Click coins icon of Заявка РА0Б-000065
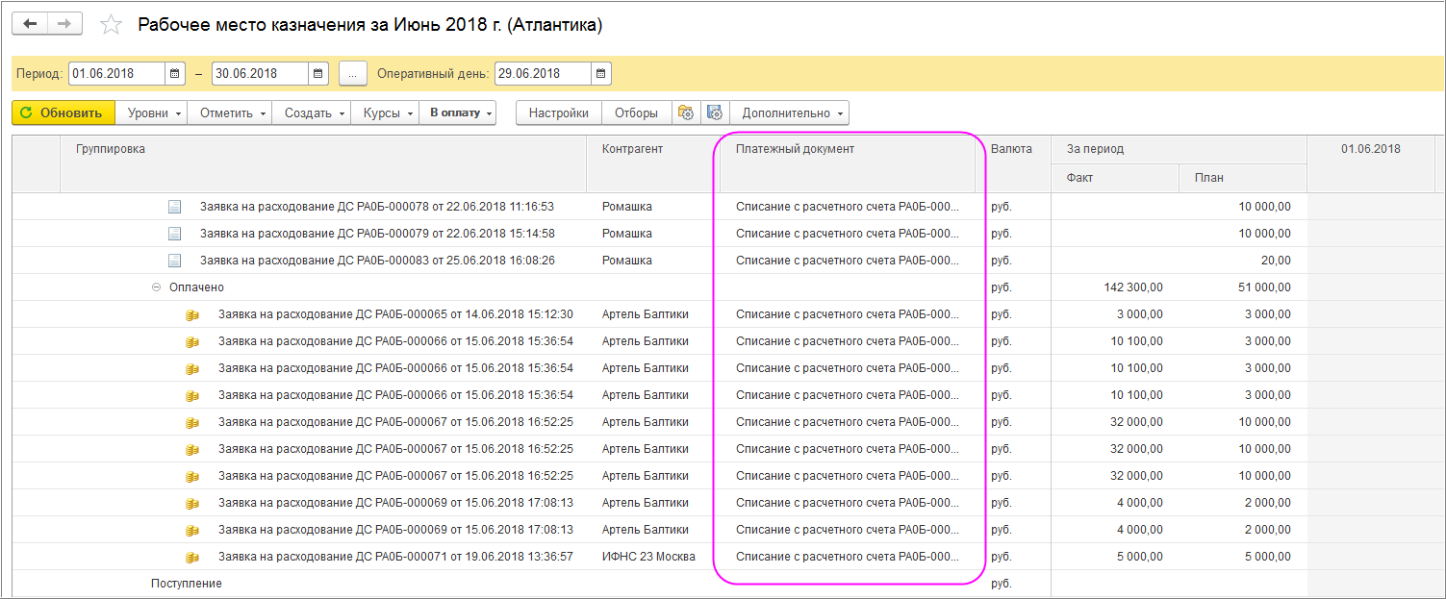 click(192, 314)
